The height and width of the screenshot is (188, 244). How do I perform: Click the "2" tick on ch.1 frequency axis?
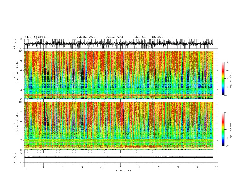coord(21,89)
